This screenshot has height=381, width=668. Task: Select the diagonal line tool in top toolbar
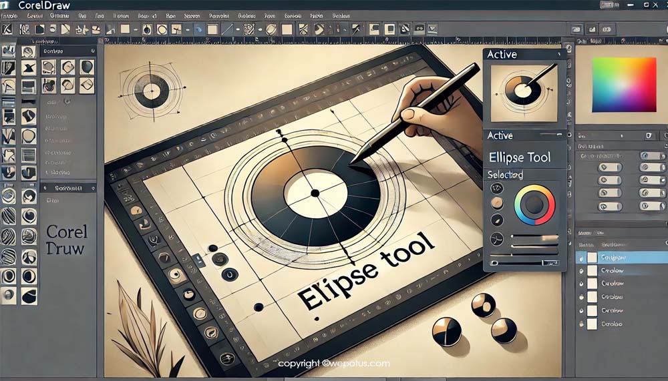226,29
